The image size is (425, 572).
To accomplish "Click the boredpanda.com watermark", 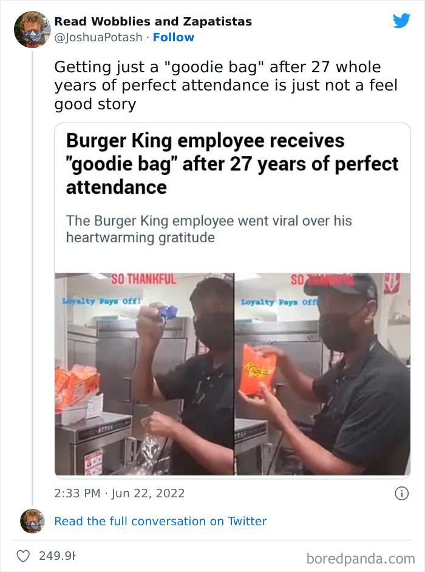I will pos(361,559).
